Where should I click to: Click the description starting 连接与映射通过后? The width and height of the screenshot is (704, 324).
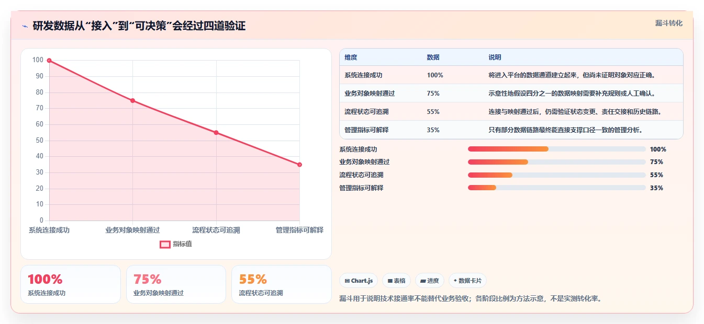pos(575,112)
